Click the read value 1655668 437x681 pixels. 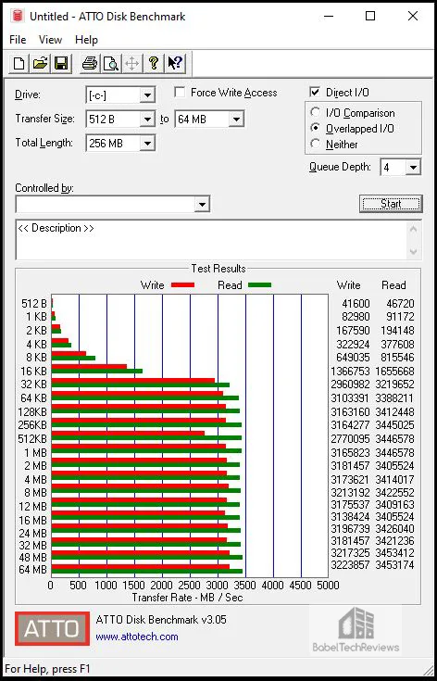(x=395, y=372)
